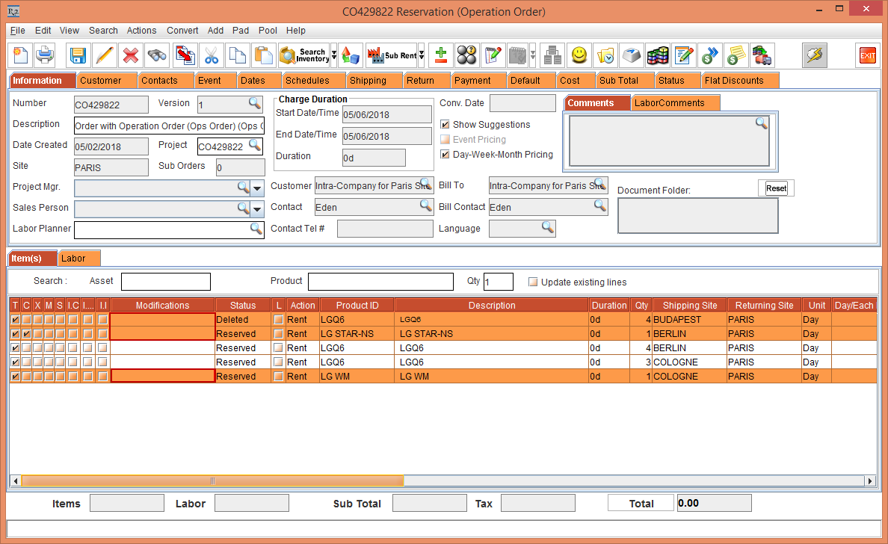Click the red EXIT icon

click(x=867, y=55)
